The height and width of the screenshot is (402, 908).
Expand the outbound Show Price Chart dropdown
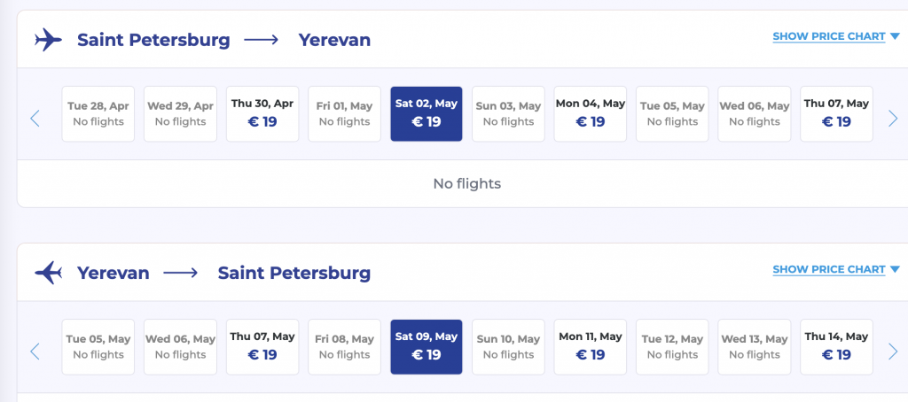coord(835,36)
